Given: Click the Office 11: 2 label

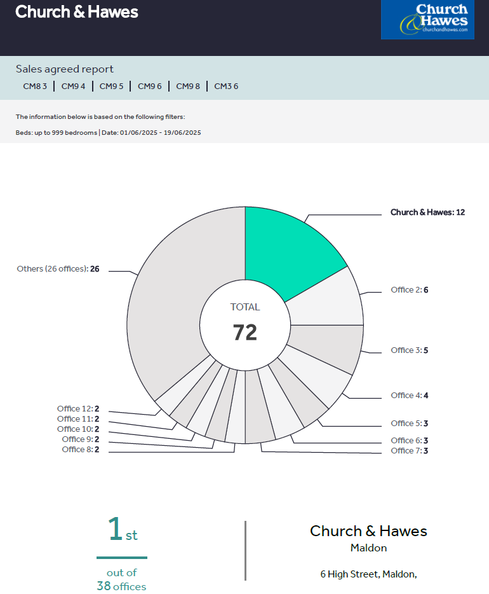Looking at the screenshot, I should (78, 419).
